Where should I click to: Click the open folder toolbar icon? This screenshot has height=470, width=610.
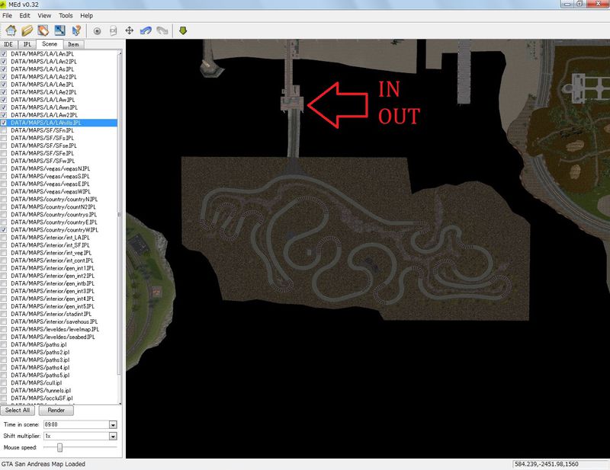(27, 30)
